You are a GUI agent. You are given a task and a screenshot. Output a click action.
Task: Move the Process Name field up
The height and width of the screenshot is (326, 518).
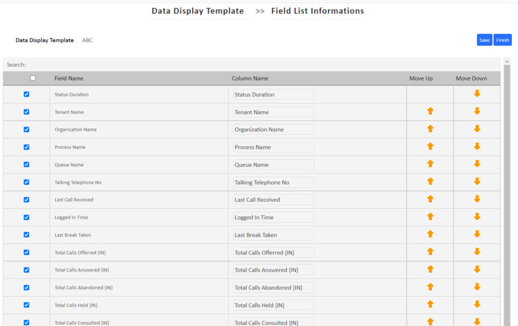[x=429, y=147]
